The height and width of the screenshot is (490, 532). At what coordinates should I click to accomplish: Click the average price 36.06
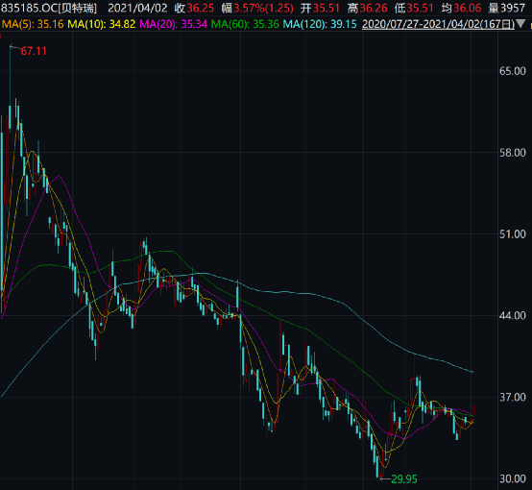tap(468, 8)
